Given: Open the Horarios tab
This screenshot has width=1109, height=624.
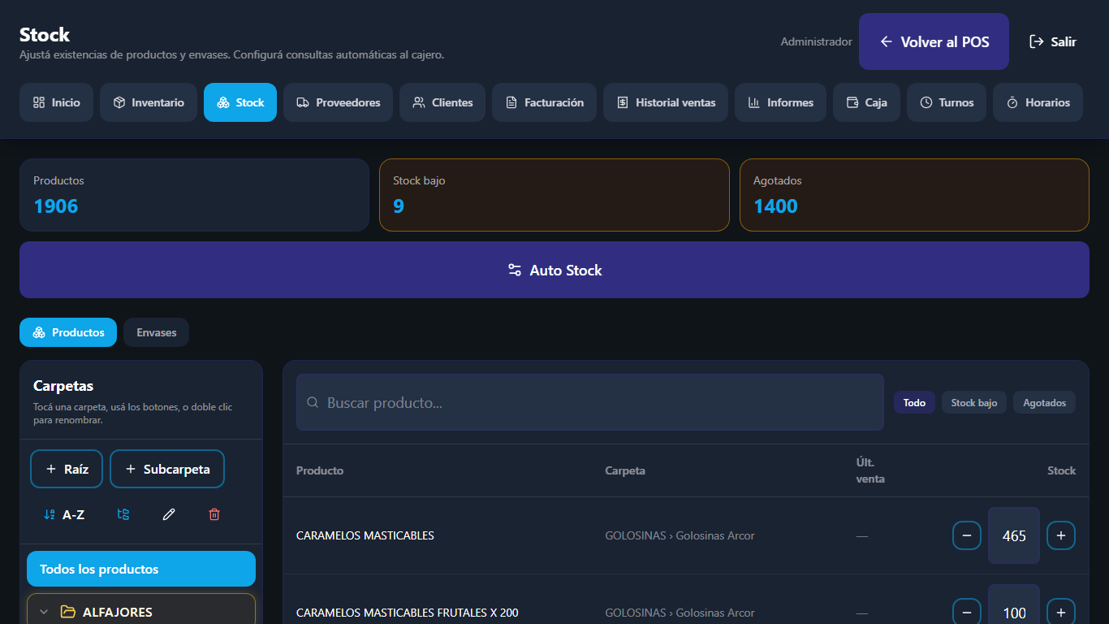Looking at the screenshot, I should coord(1038,102).
